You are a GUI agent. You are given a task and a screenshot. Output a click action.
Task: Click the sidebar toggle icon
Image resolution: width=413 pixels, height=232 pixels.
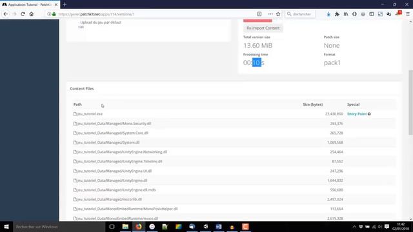(372, 14)
